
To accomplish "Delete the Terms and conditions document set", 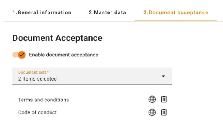I will coord(164,100).
